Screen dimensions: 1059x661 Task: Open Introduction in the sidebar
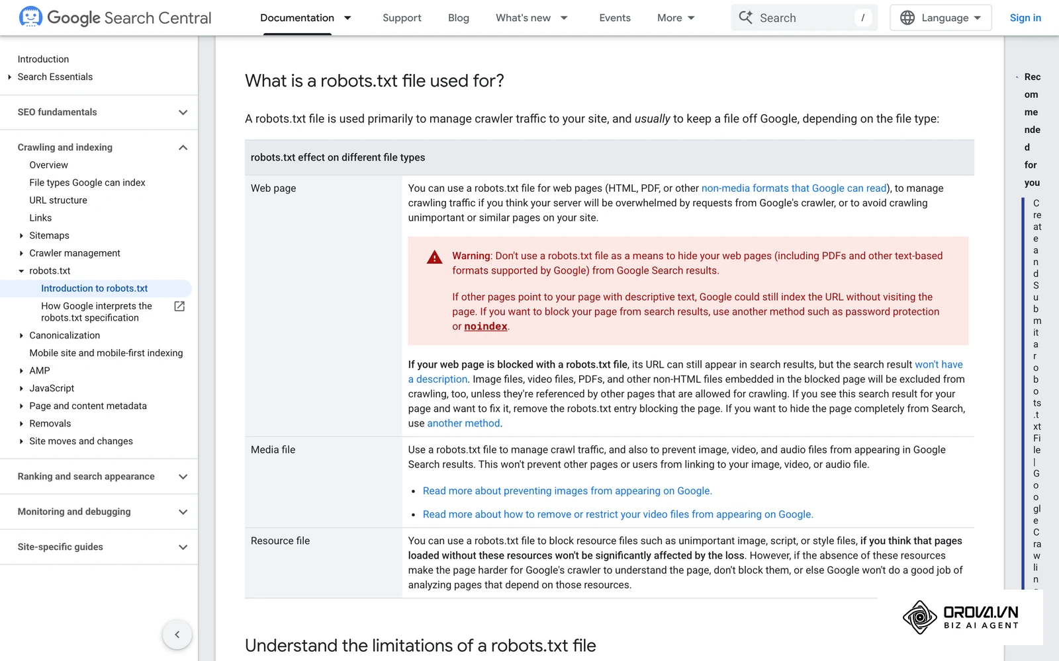43,59
